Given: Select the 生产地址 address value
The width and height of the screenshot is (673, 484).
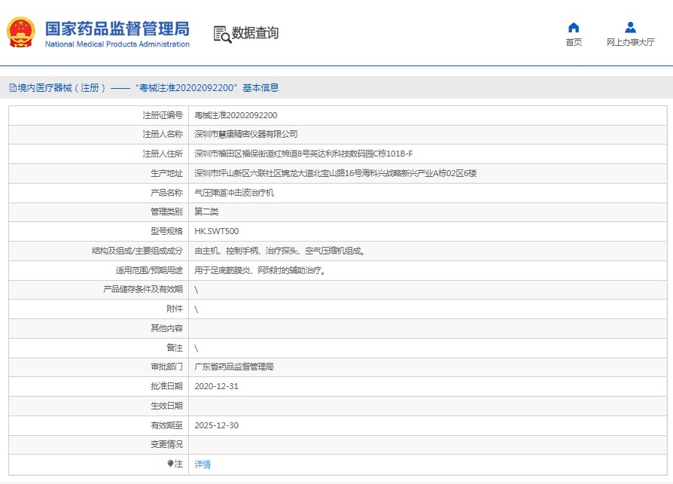Looking at the screenshot, I should [x=335, y=173].
